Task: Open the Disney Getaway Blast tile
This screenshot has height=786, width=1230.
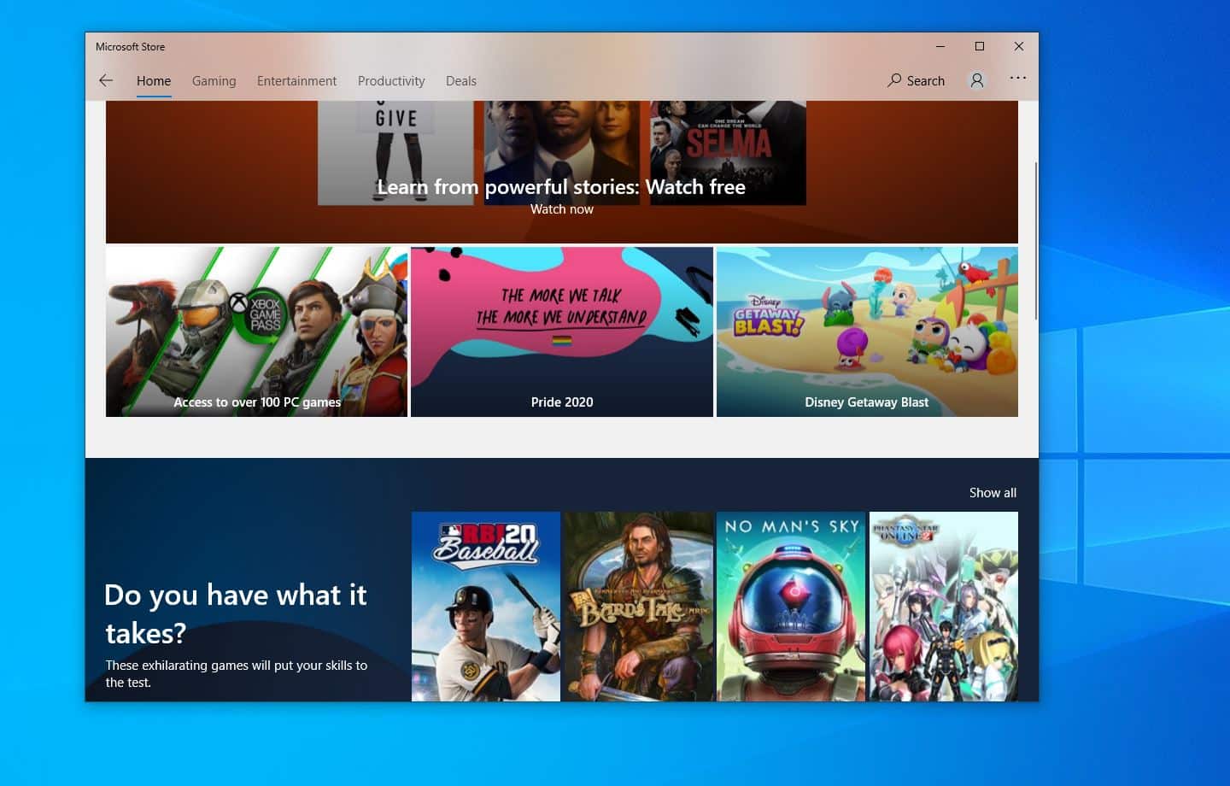Action: [867, 331]
